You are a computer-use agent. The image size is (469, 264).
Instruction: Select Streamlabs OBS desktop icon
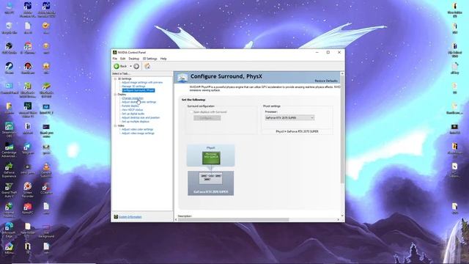9,129
